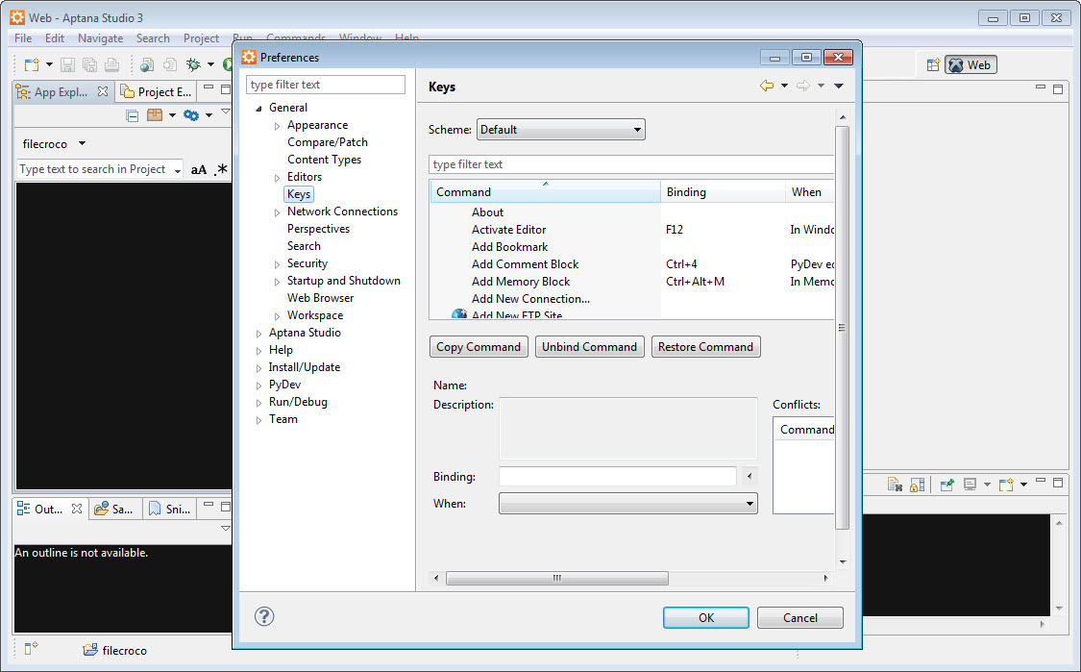This screenshot has height=672, width=1081.
Task: Switch to the Project Explorer tab
Action: pos(157,92)
